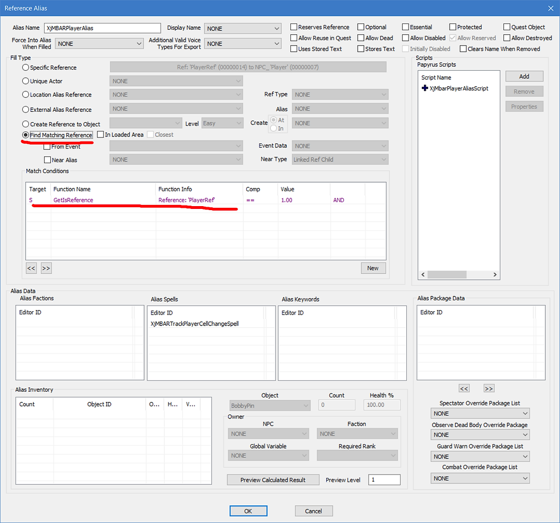
Task: Click the AND cell in condition row
Action: coord(338,200)
